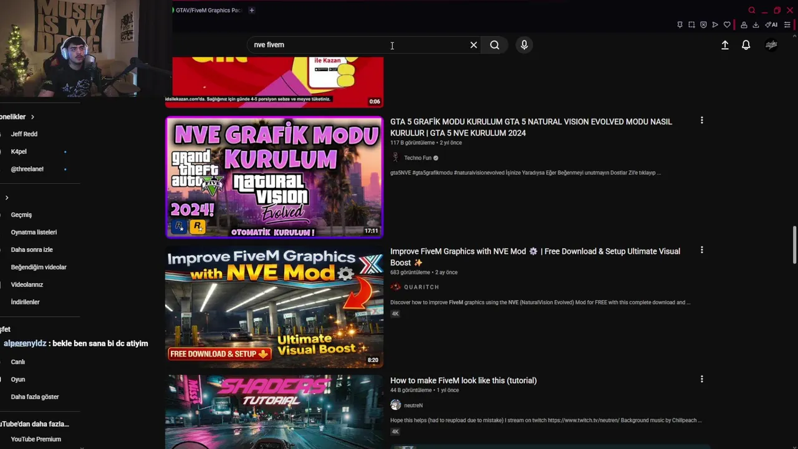This screenshot has width=798, height=449.
Task: Open title "How to make FiveM look like this"
Action: click(x=463, y=380)
